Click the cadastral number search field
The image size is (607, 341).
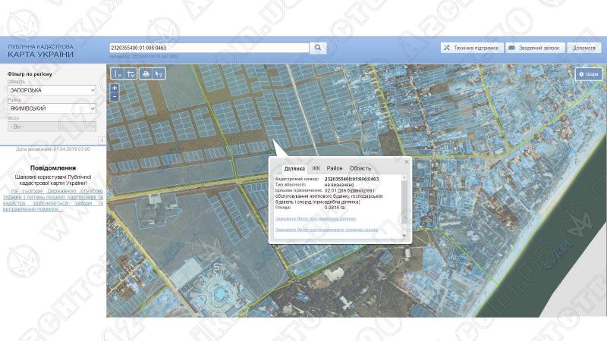[x=209, y=48]
